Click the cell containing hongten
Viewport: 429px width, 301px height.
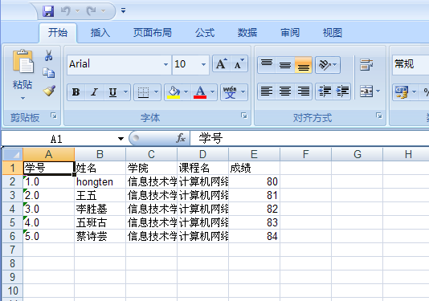click(100, 181)
